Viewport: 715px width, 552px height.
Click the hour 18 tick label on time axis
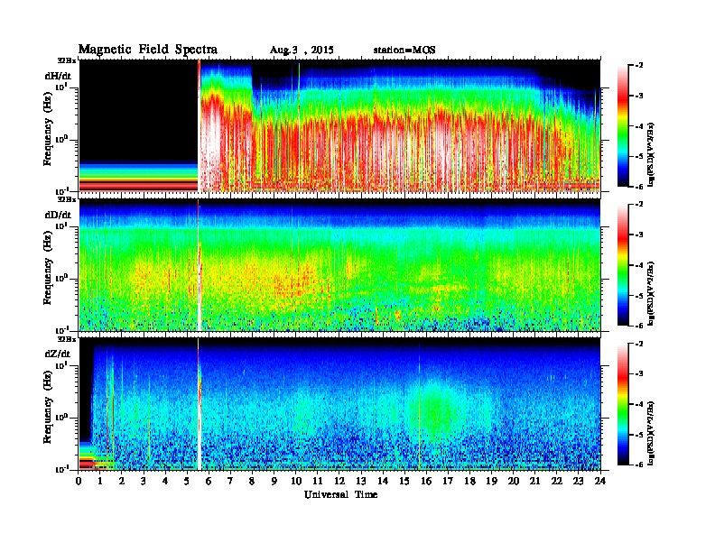point(469,481)
